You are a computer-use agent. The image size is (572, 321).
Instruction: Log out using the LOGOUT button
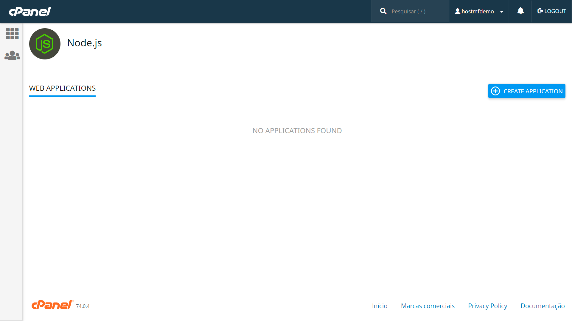point(551,11)
